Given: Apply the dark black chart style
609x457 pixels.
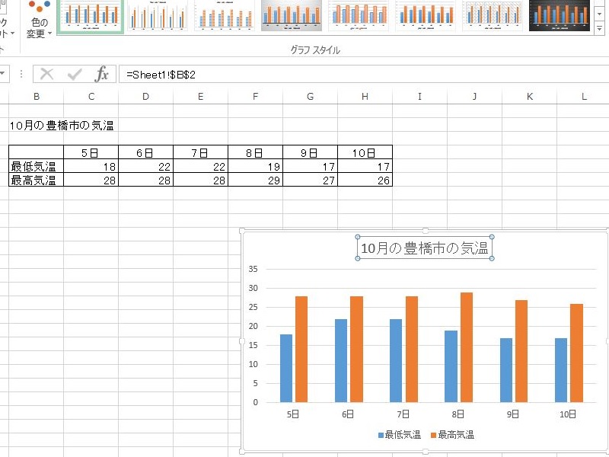Looking at the screenshot, I should (561, 16).
